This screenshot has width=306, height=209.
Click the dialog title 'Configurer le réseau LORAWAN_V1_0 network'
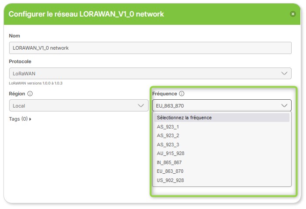pyautogui.click(x=86, y=14)
